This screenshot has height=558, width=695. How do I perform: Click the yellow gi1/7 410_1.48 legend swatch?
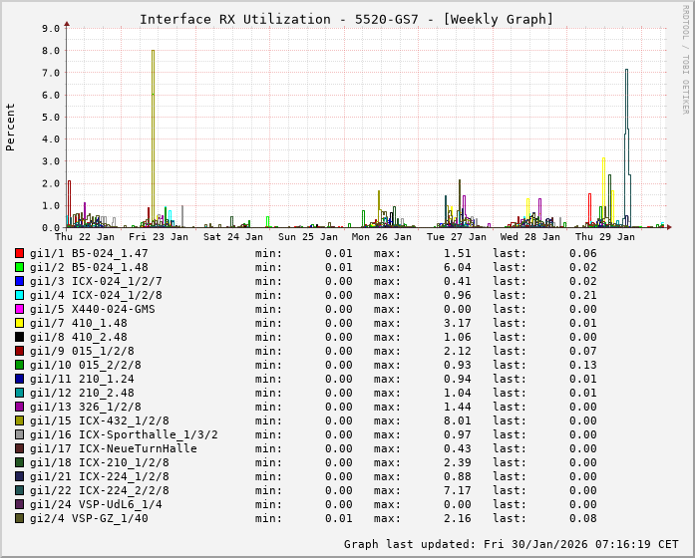[x=19, y=323]
